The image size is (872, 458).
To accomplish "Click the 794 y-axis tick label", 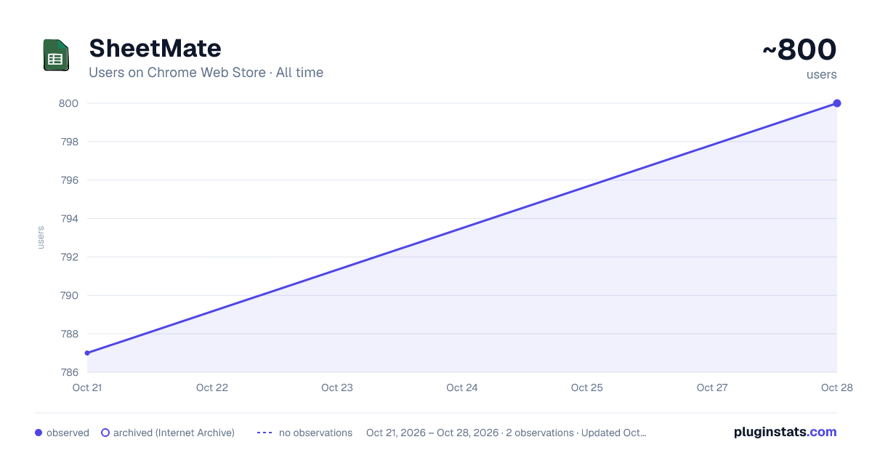I will [68, 219].
